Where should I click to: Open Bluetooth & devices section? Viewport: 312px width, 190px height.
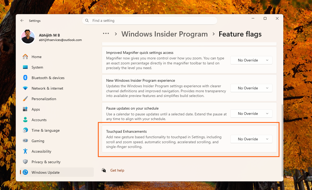point(57,78)
